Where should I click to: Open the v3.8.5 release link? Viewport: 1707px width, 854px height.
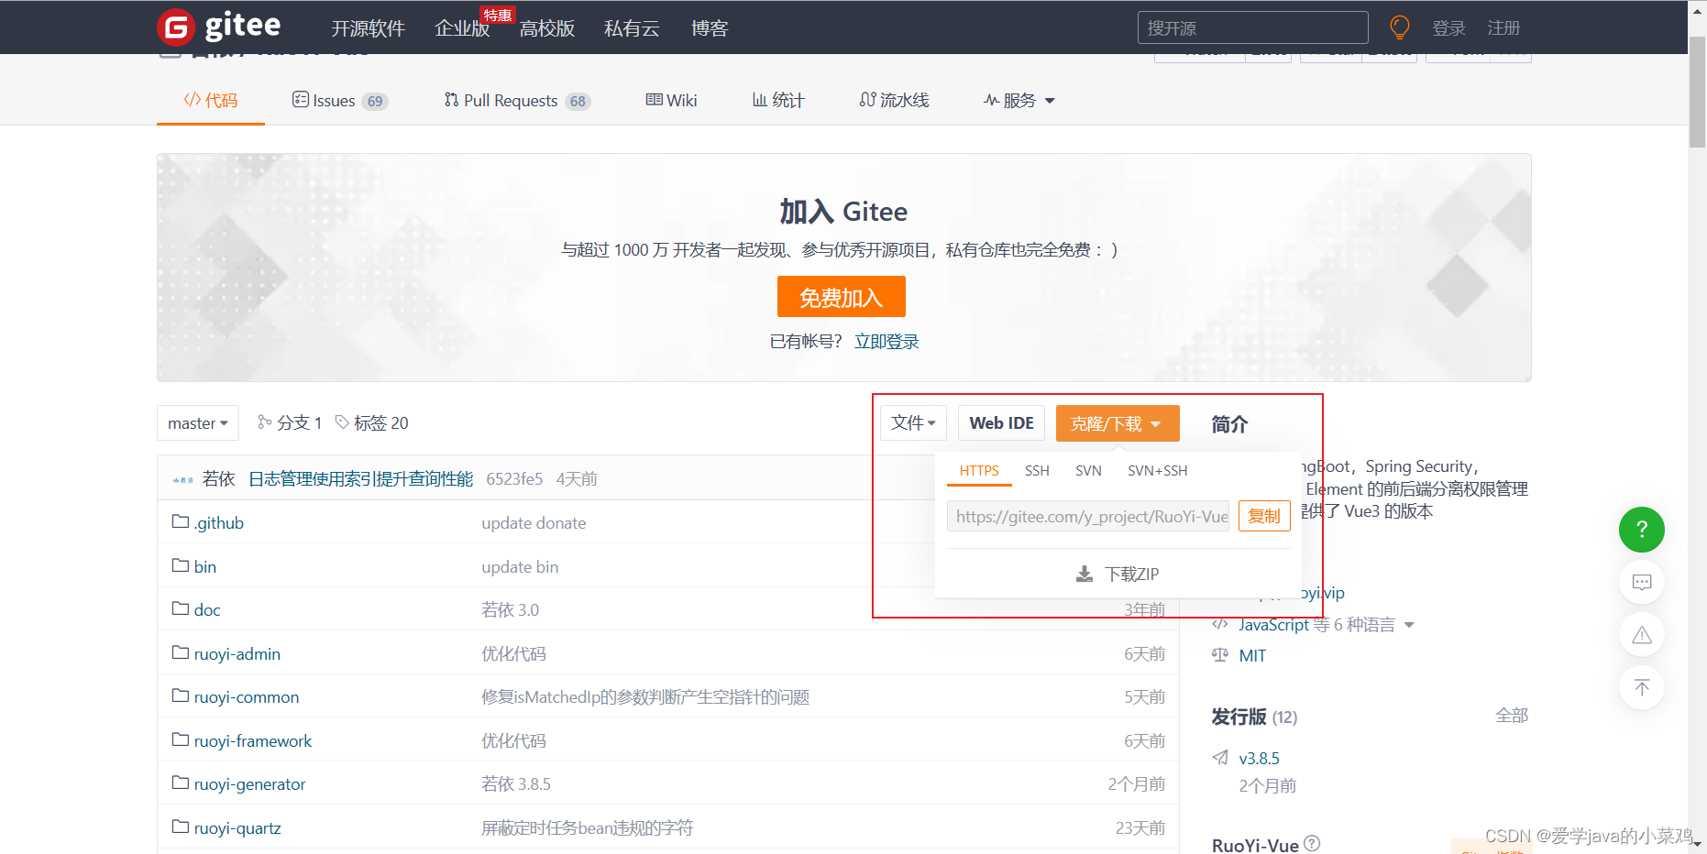[1259, 758]
